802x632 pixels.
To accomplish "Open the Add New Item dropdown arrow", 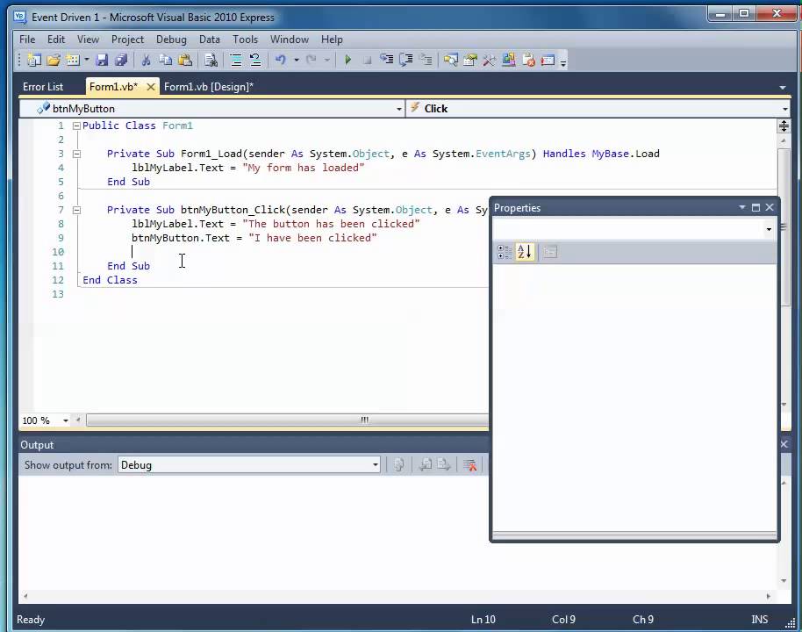I will point(87,61).
